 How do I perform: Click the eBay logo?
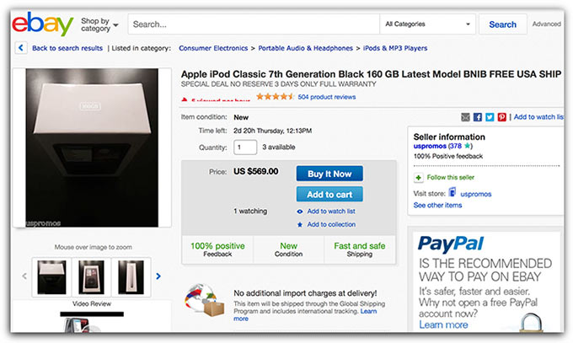coord(42,24)
